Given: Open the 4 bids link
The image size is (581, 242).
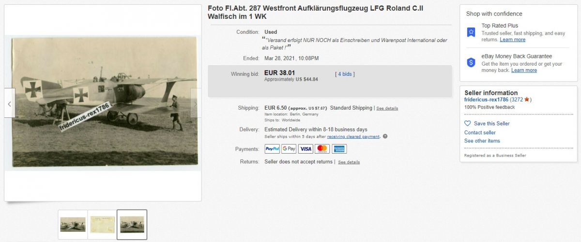Looking at the screenshot, I should point(345,74).
